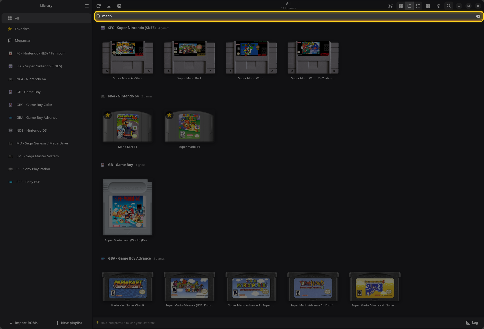Select FC - Nintendo (NES) / Famicom

point(46,53)
